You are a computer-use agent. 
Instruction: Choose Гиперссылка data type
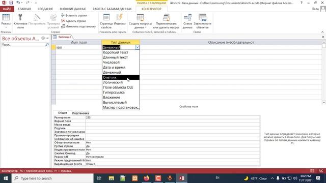pyautogui.click(x=121, y=93)
